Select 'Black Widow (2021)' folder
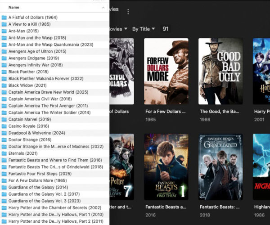The image size is (270, 225). click(54, 85)
